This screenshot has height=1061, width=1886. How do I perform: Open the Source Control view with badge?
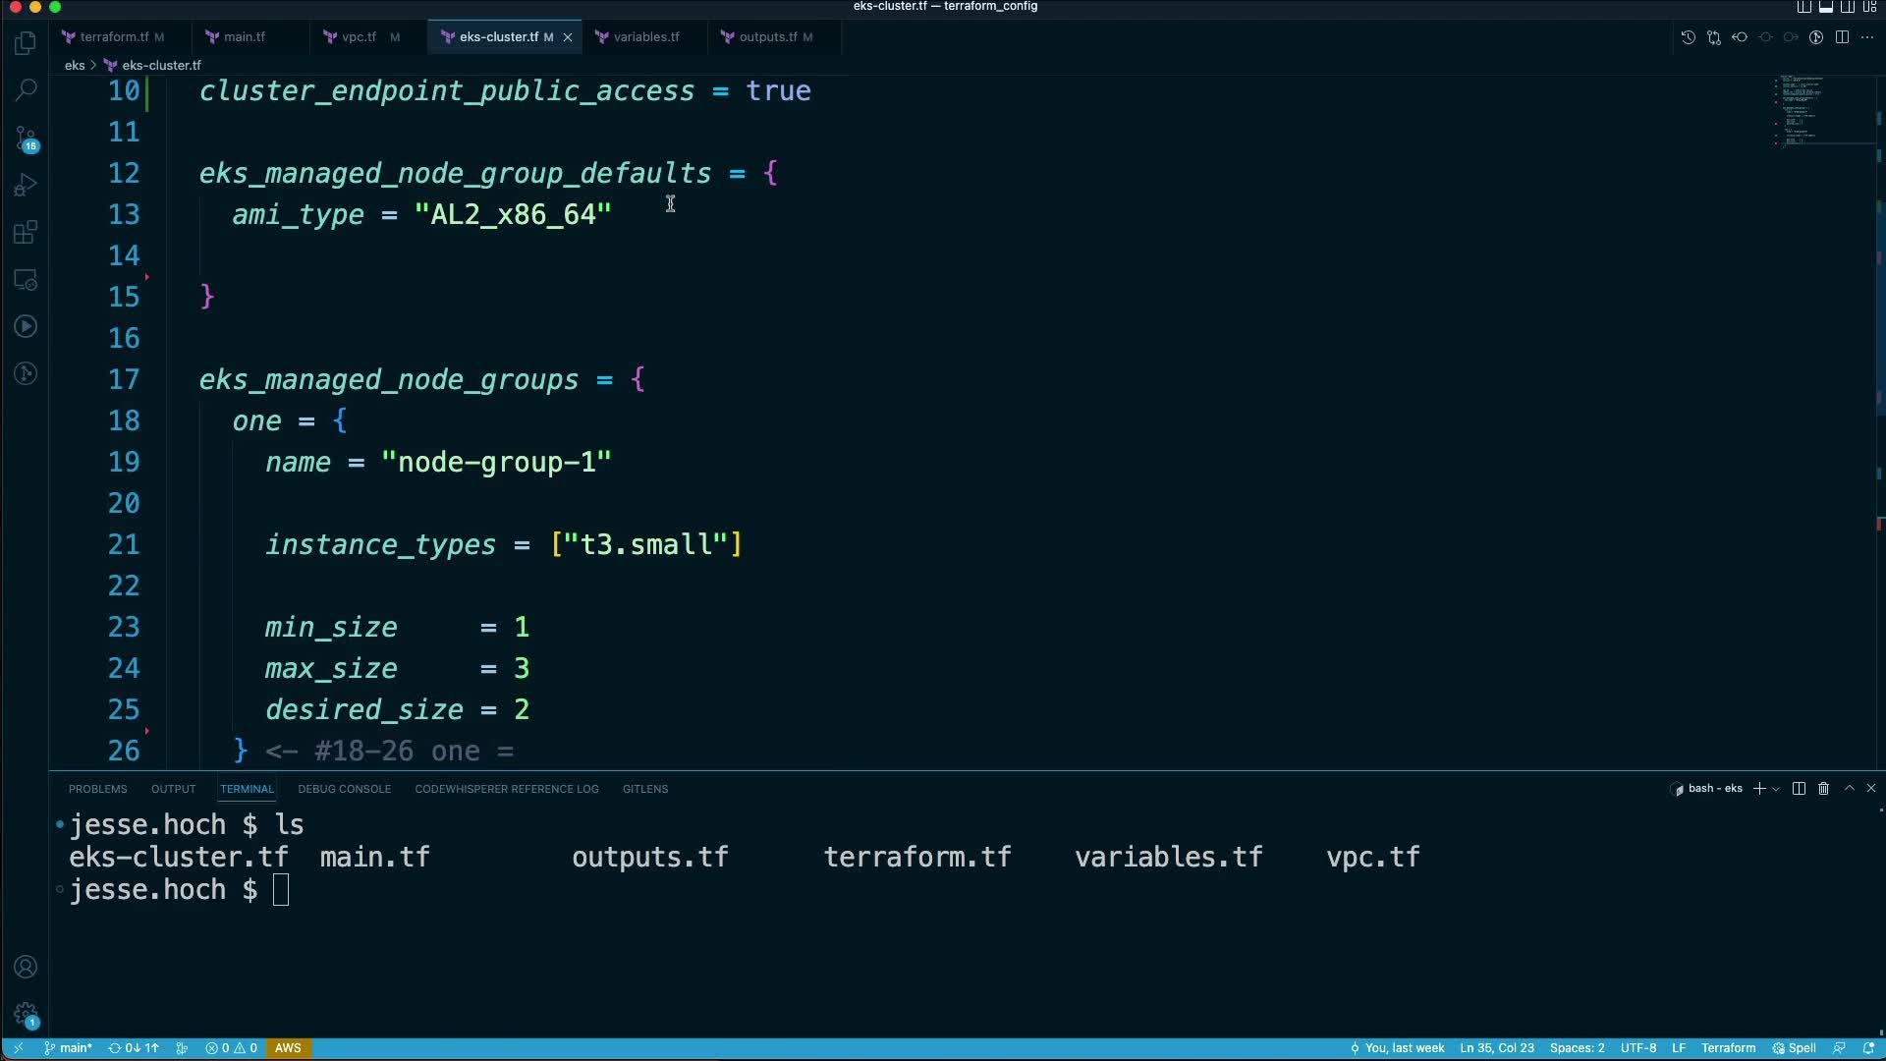pos(27,138)
